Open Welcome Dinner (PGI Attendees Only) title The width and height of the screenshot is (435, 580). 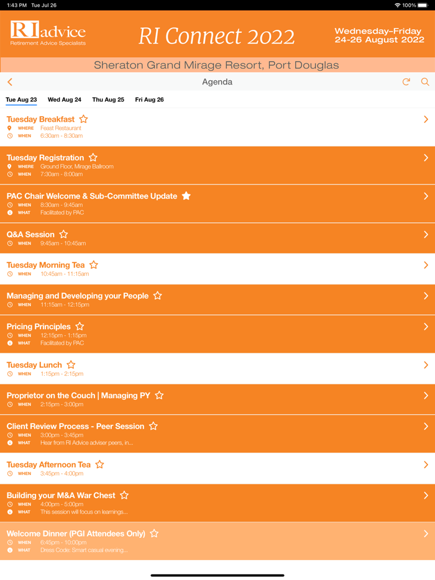coord(76,533)
